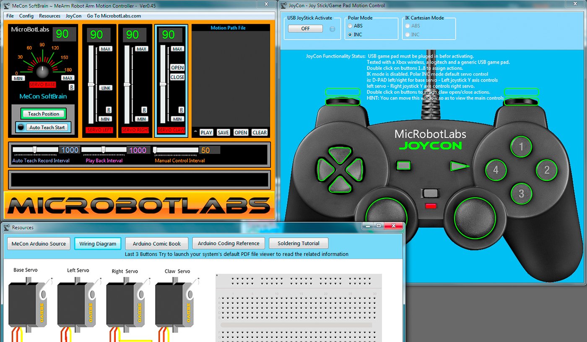Viewport: 587px width, 342px height.
Task: Click the green triangle start button on gamepad
Action: coord(460,166)
